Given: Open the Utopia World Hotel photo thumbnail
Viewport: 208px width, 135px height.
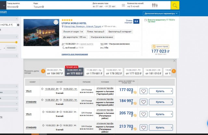Looking at the screenshot, I should (41, 32).
